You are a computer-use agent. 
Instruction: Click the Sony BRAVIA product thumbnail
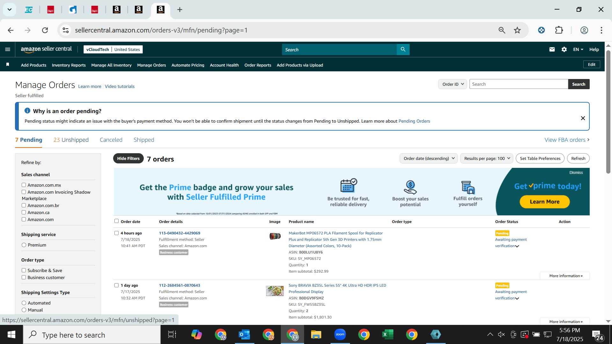click(x=275, y=291)
